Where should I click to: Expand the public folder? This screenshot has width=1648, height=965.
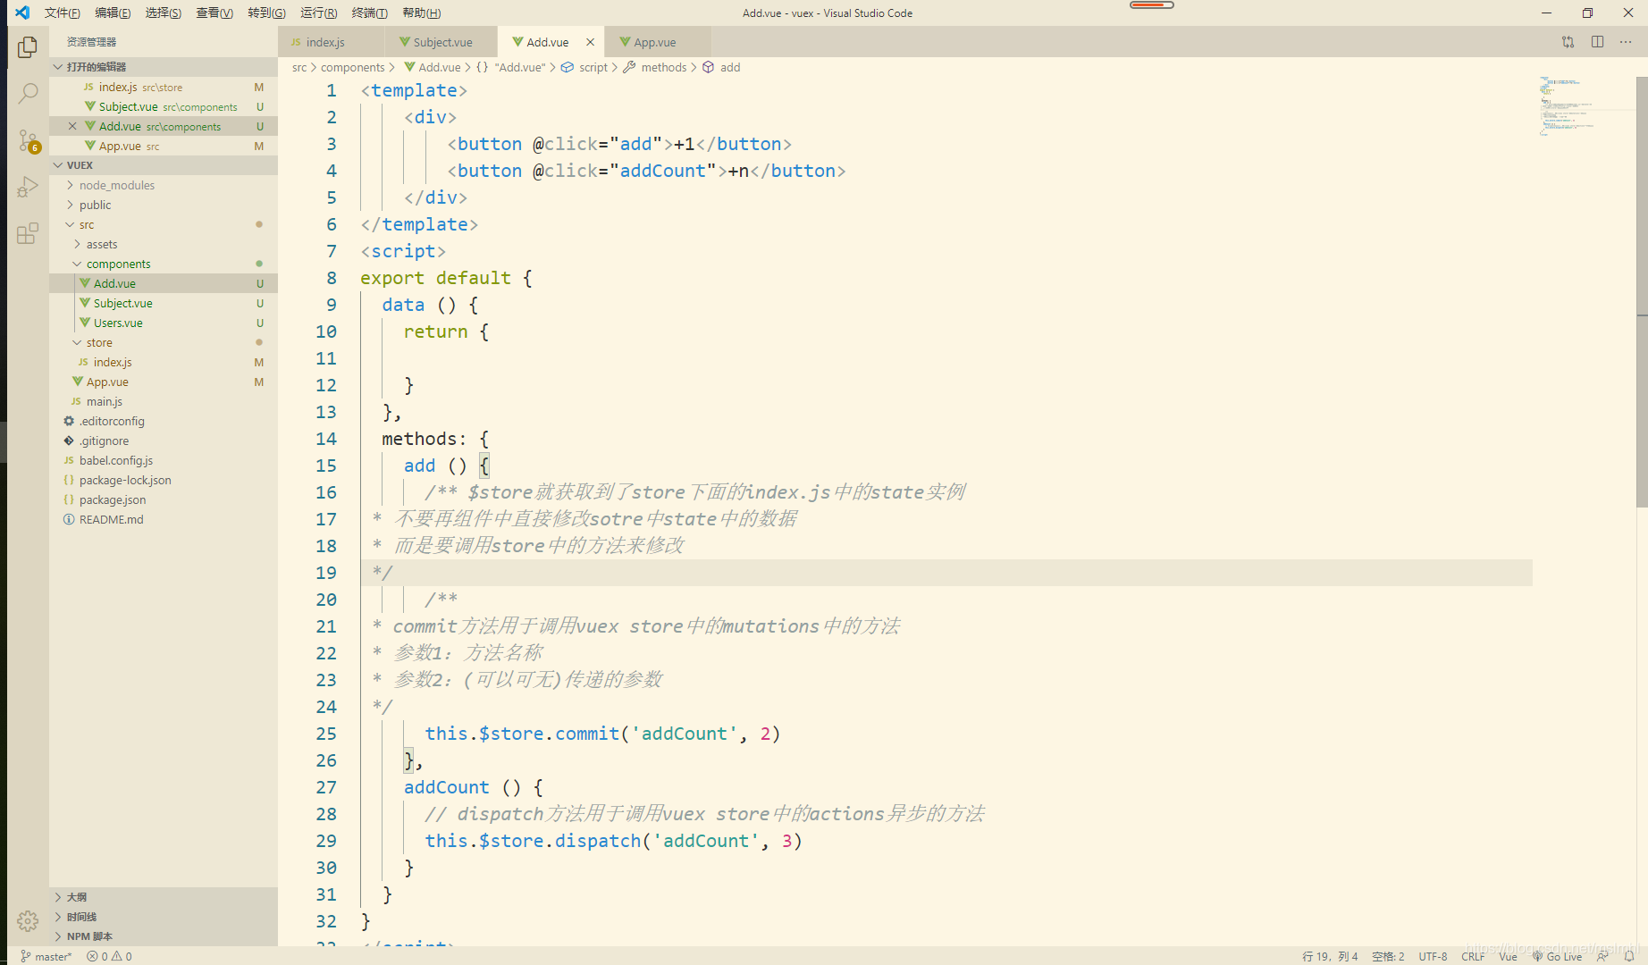[164, 205]
